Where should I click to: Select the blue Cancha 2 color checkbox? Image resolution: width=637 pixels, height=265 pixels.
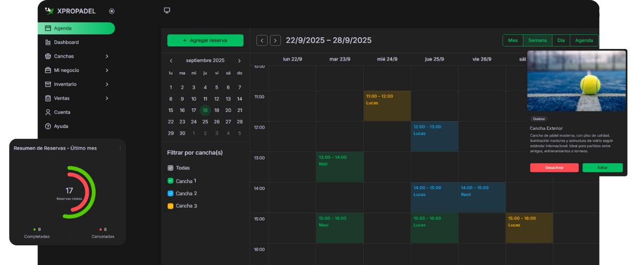[x=171, y=194]
